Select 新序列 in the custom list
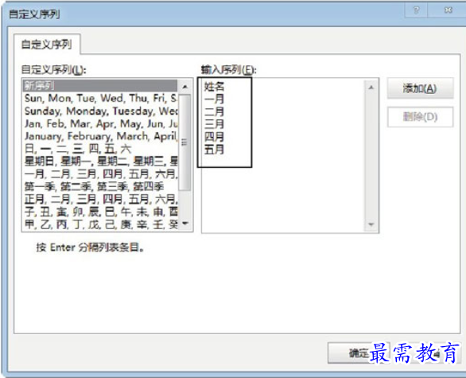The height and width of the screenshot is (378, 466). pos(100,86)
